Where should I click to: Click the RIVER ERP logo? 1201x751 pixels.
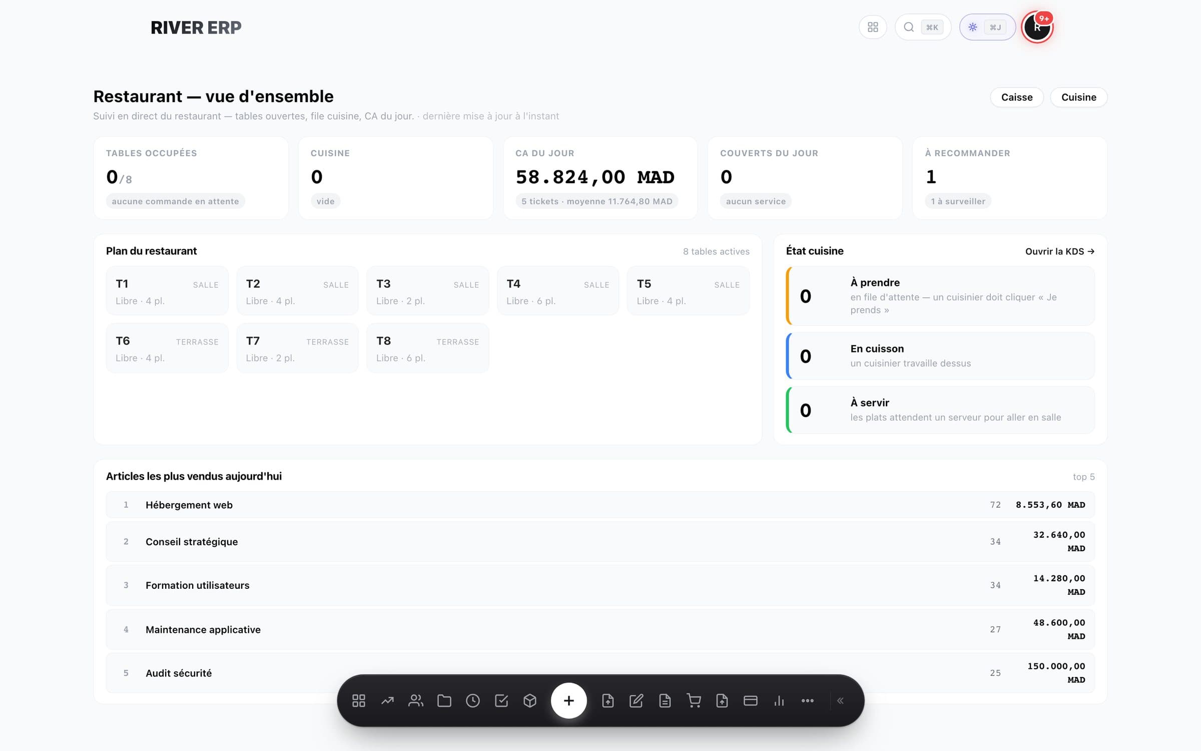(x=196, y=28)
